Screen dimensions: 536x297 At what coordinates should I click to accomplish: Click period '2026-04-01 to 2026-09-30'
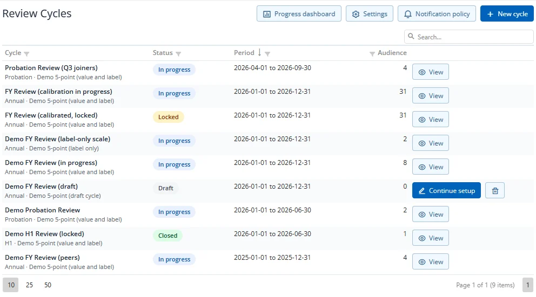pyautogui.click(x=272, y=68)
